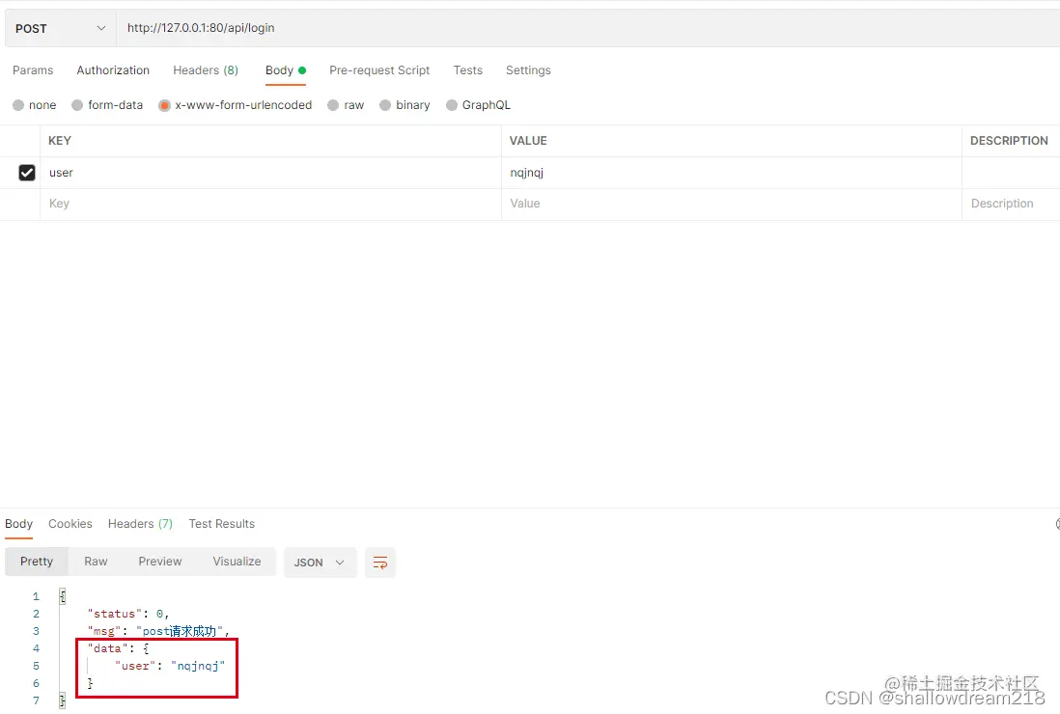Select the Pretty response view

point(37,562)
